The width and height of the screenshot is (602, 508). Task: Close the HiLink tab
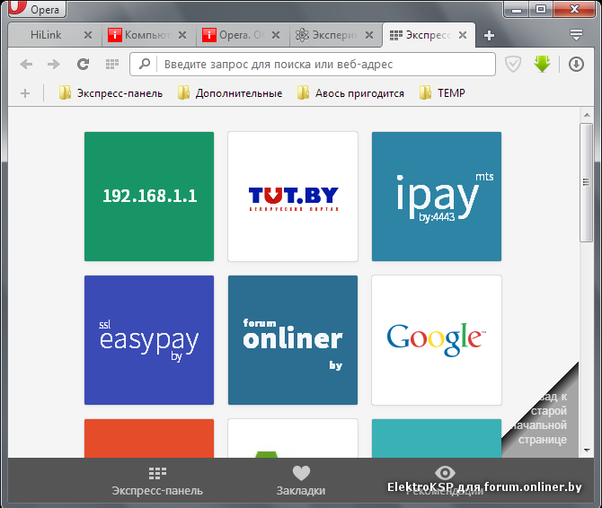pyautogui.click(x=88, y=35)
